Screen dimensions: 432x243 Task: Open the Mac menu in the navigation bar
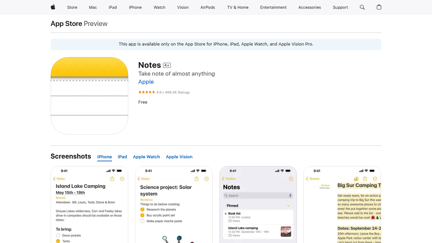point(93,7)
